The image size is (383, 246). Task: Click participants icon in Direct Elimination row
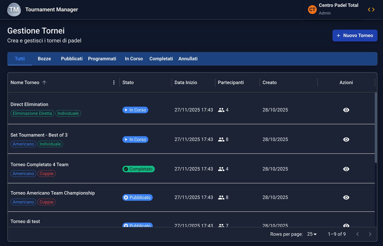[221, 110]
